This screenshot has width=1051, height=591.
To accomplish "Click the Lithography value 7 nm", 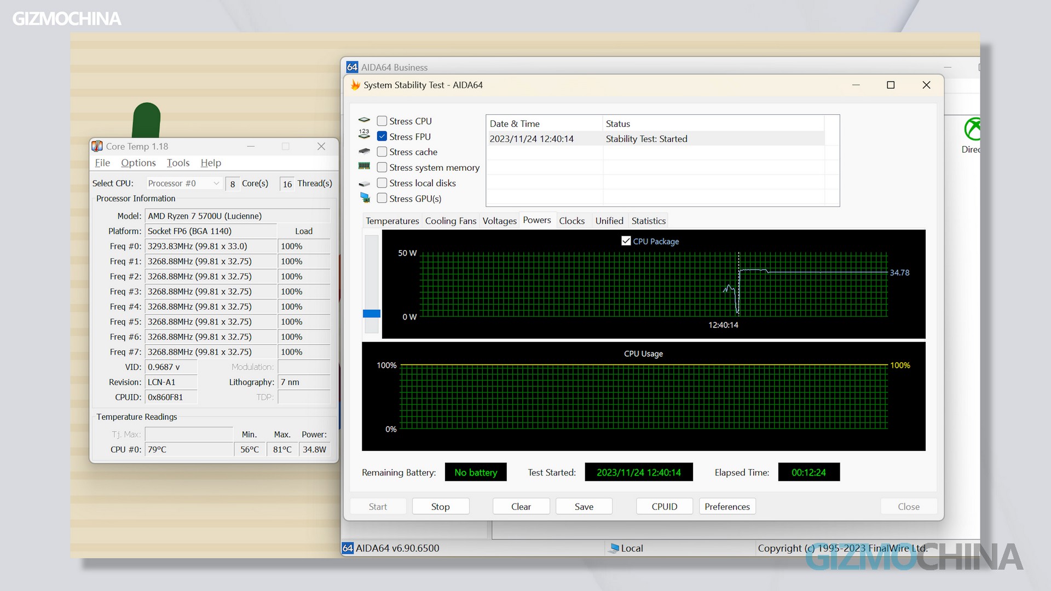I will [304, 382].
